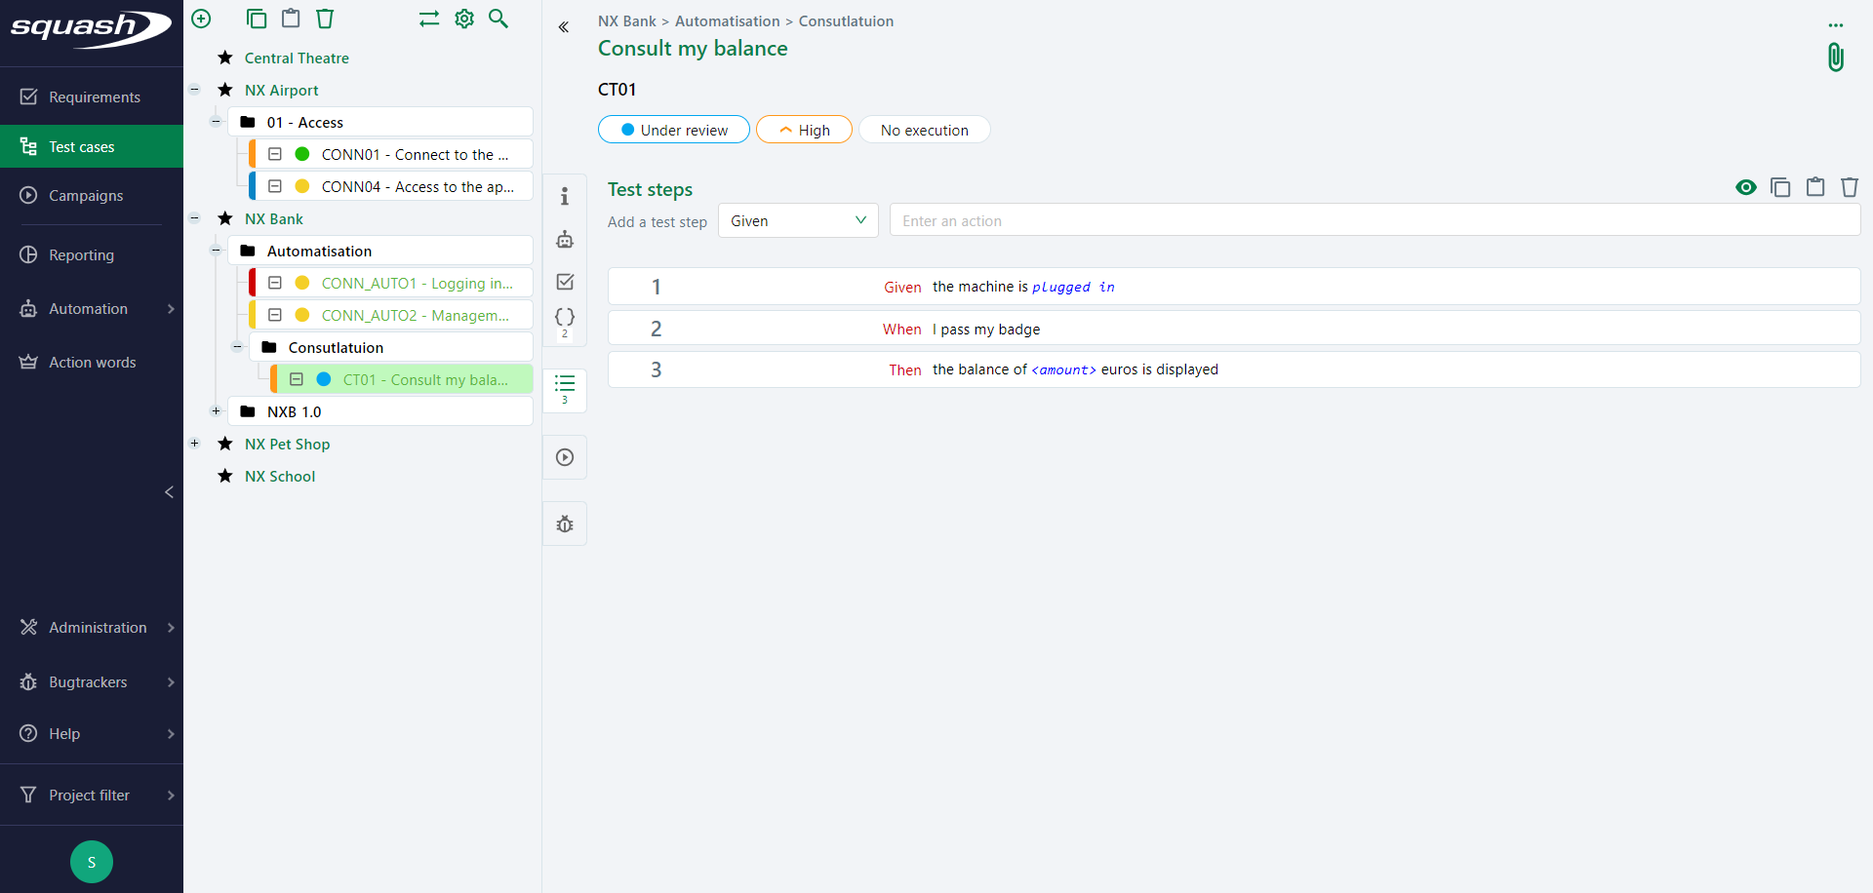The height and width of the screenshot is (893, 1873).
Task: Collapse the Automatisation folder
Action: pyautogui.click(x=216, y=251)
